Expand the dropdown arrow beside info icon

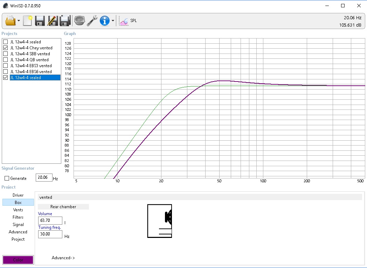click(113, 21)
